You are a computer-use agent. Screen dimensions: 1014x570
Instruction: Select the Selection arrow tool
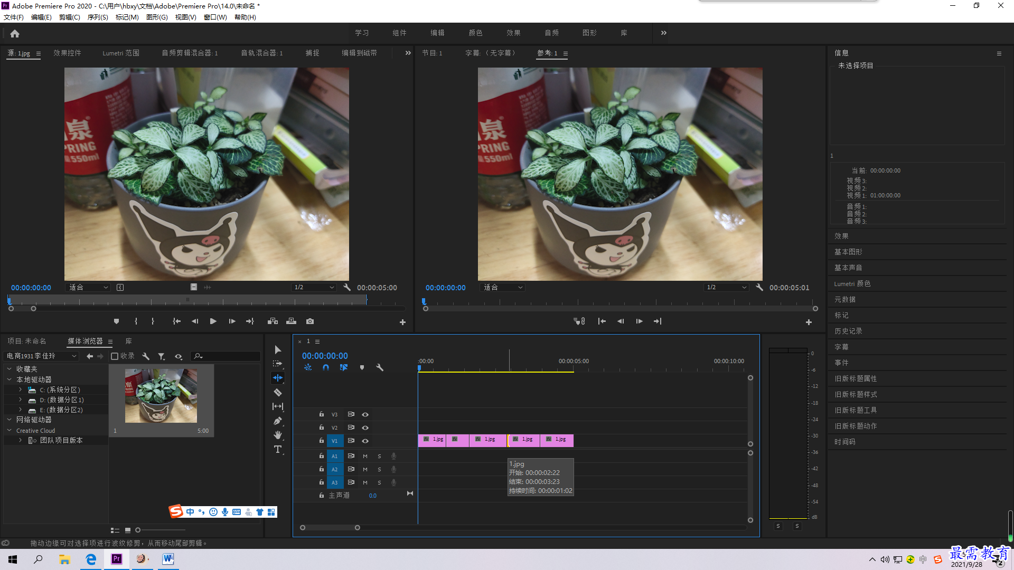coord(278,350)
